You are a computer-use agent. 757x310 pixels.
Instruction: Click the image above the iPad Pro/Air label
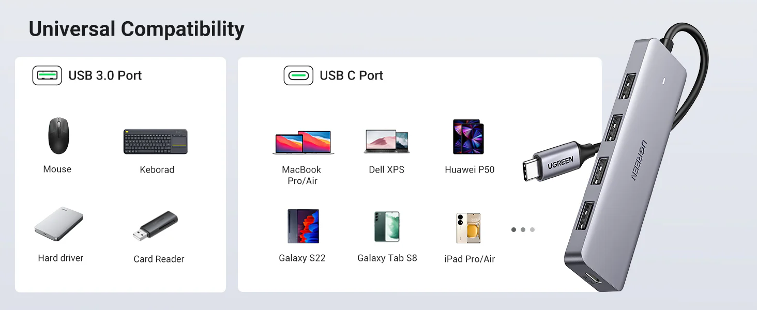click(468, 228)
